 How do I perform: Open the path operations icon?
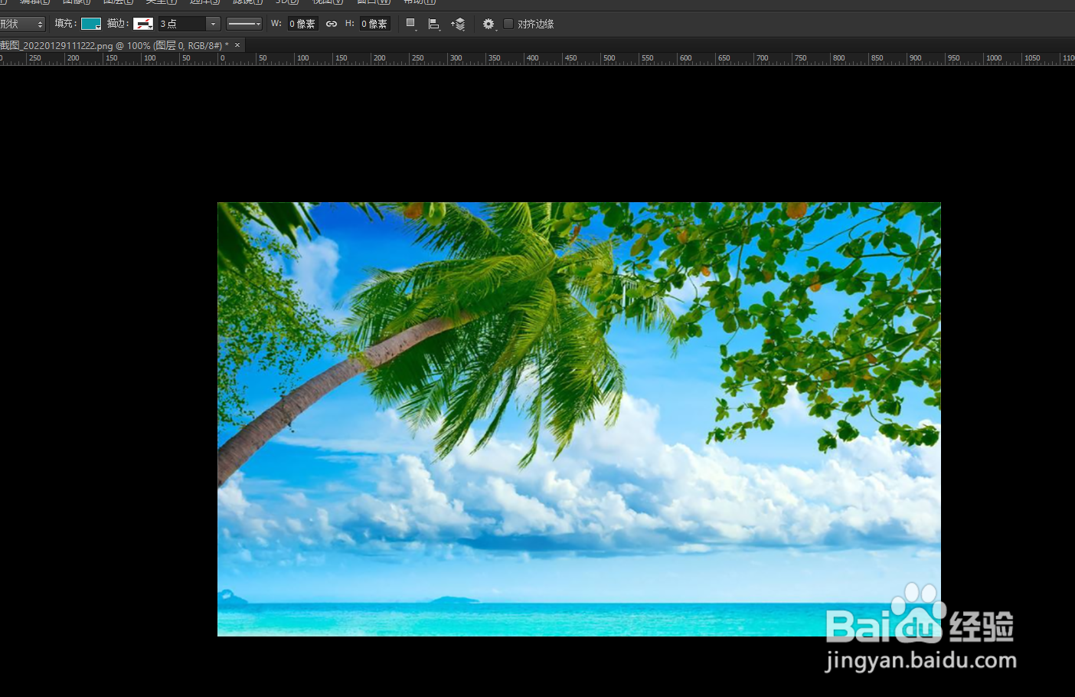[411, 24]
